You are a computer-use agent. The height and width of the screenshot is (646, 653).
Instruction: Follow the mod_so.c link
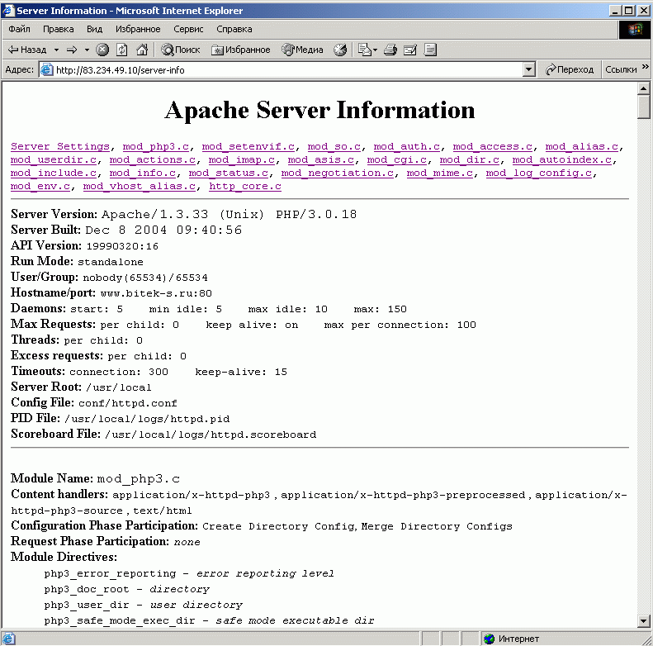click(334, 147)
